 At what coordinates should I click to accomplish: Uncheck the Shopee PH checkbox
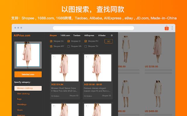tap(86, 41)
